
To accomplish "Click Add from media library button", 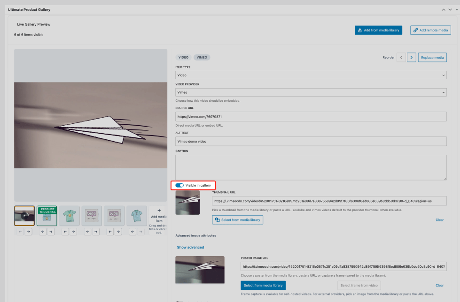I will [x=378, y=30].
